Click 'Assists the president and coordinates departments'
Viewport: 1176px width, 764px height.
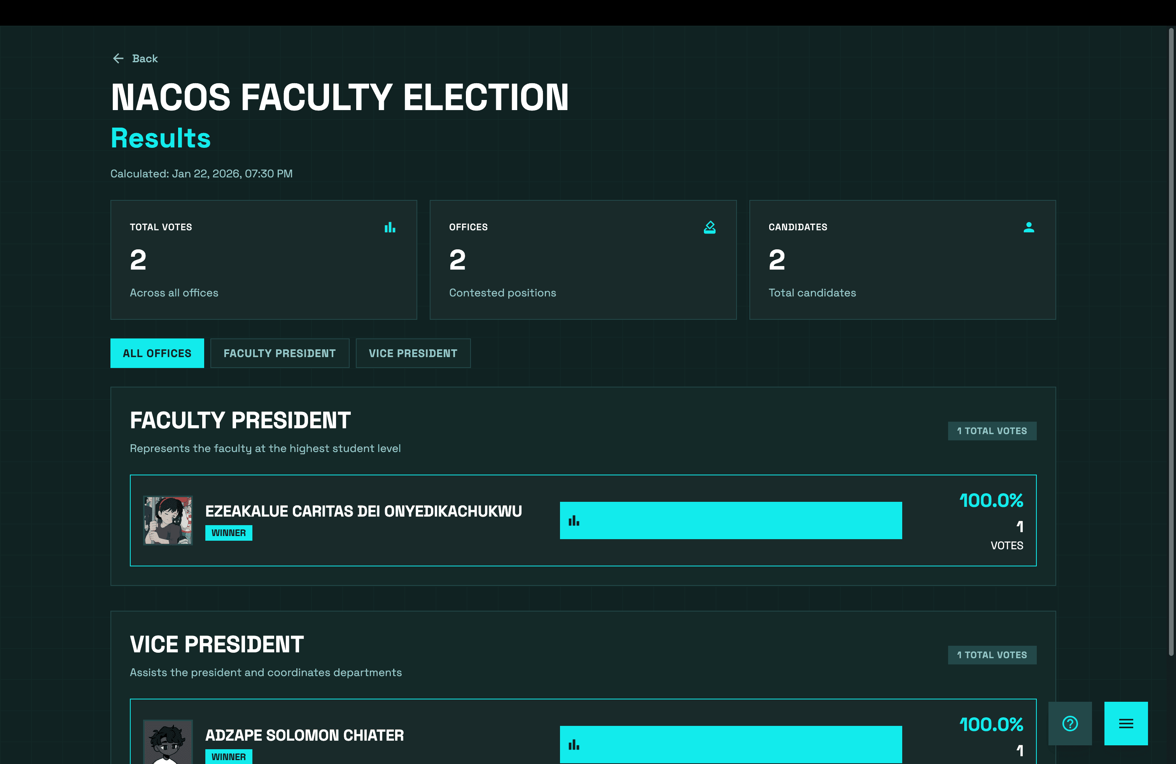266,673
